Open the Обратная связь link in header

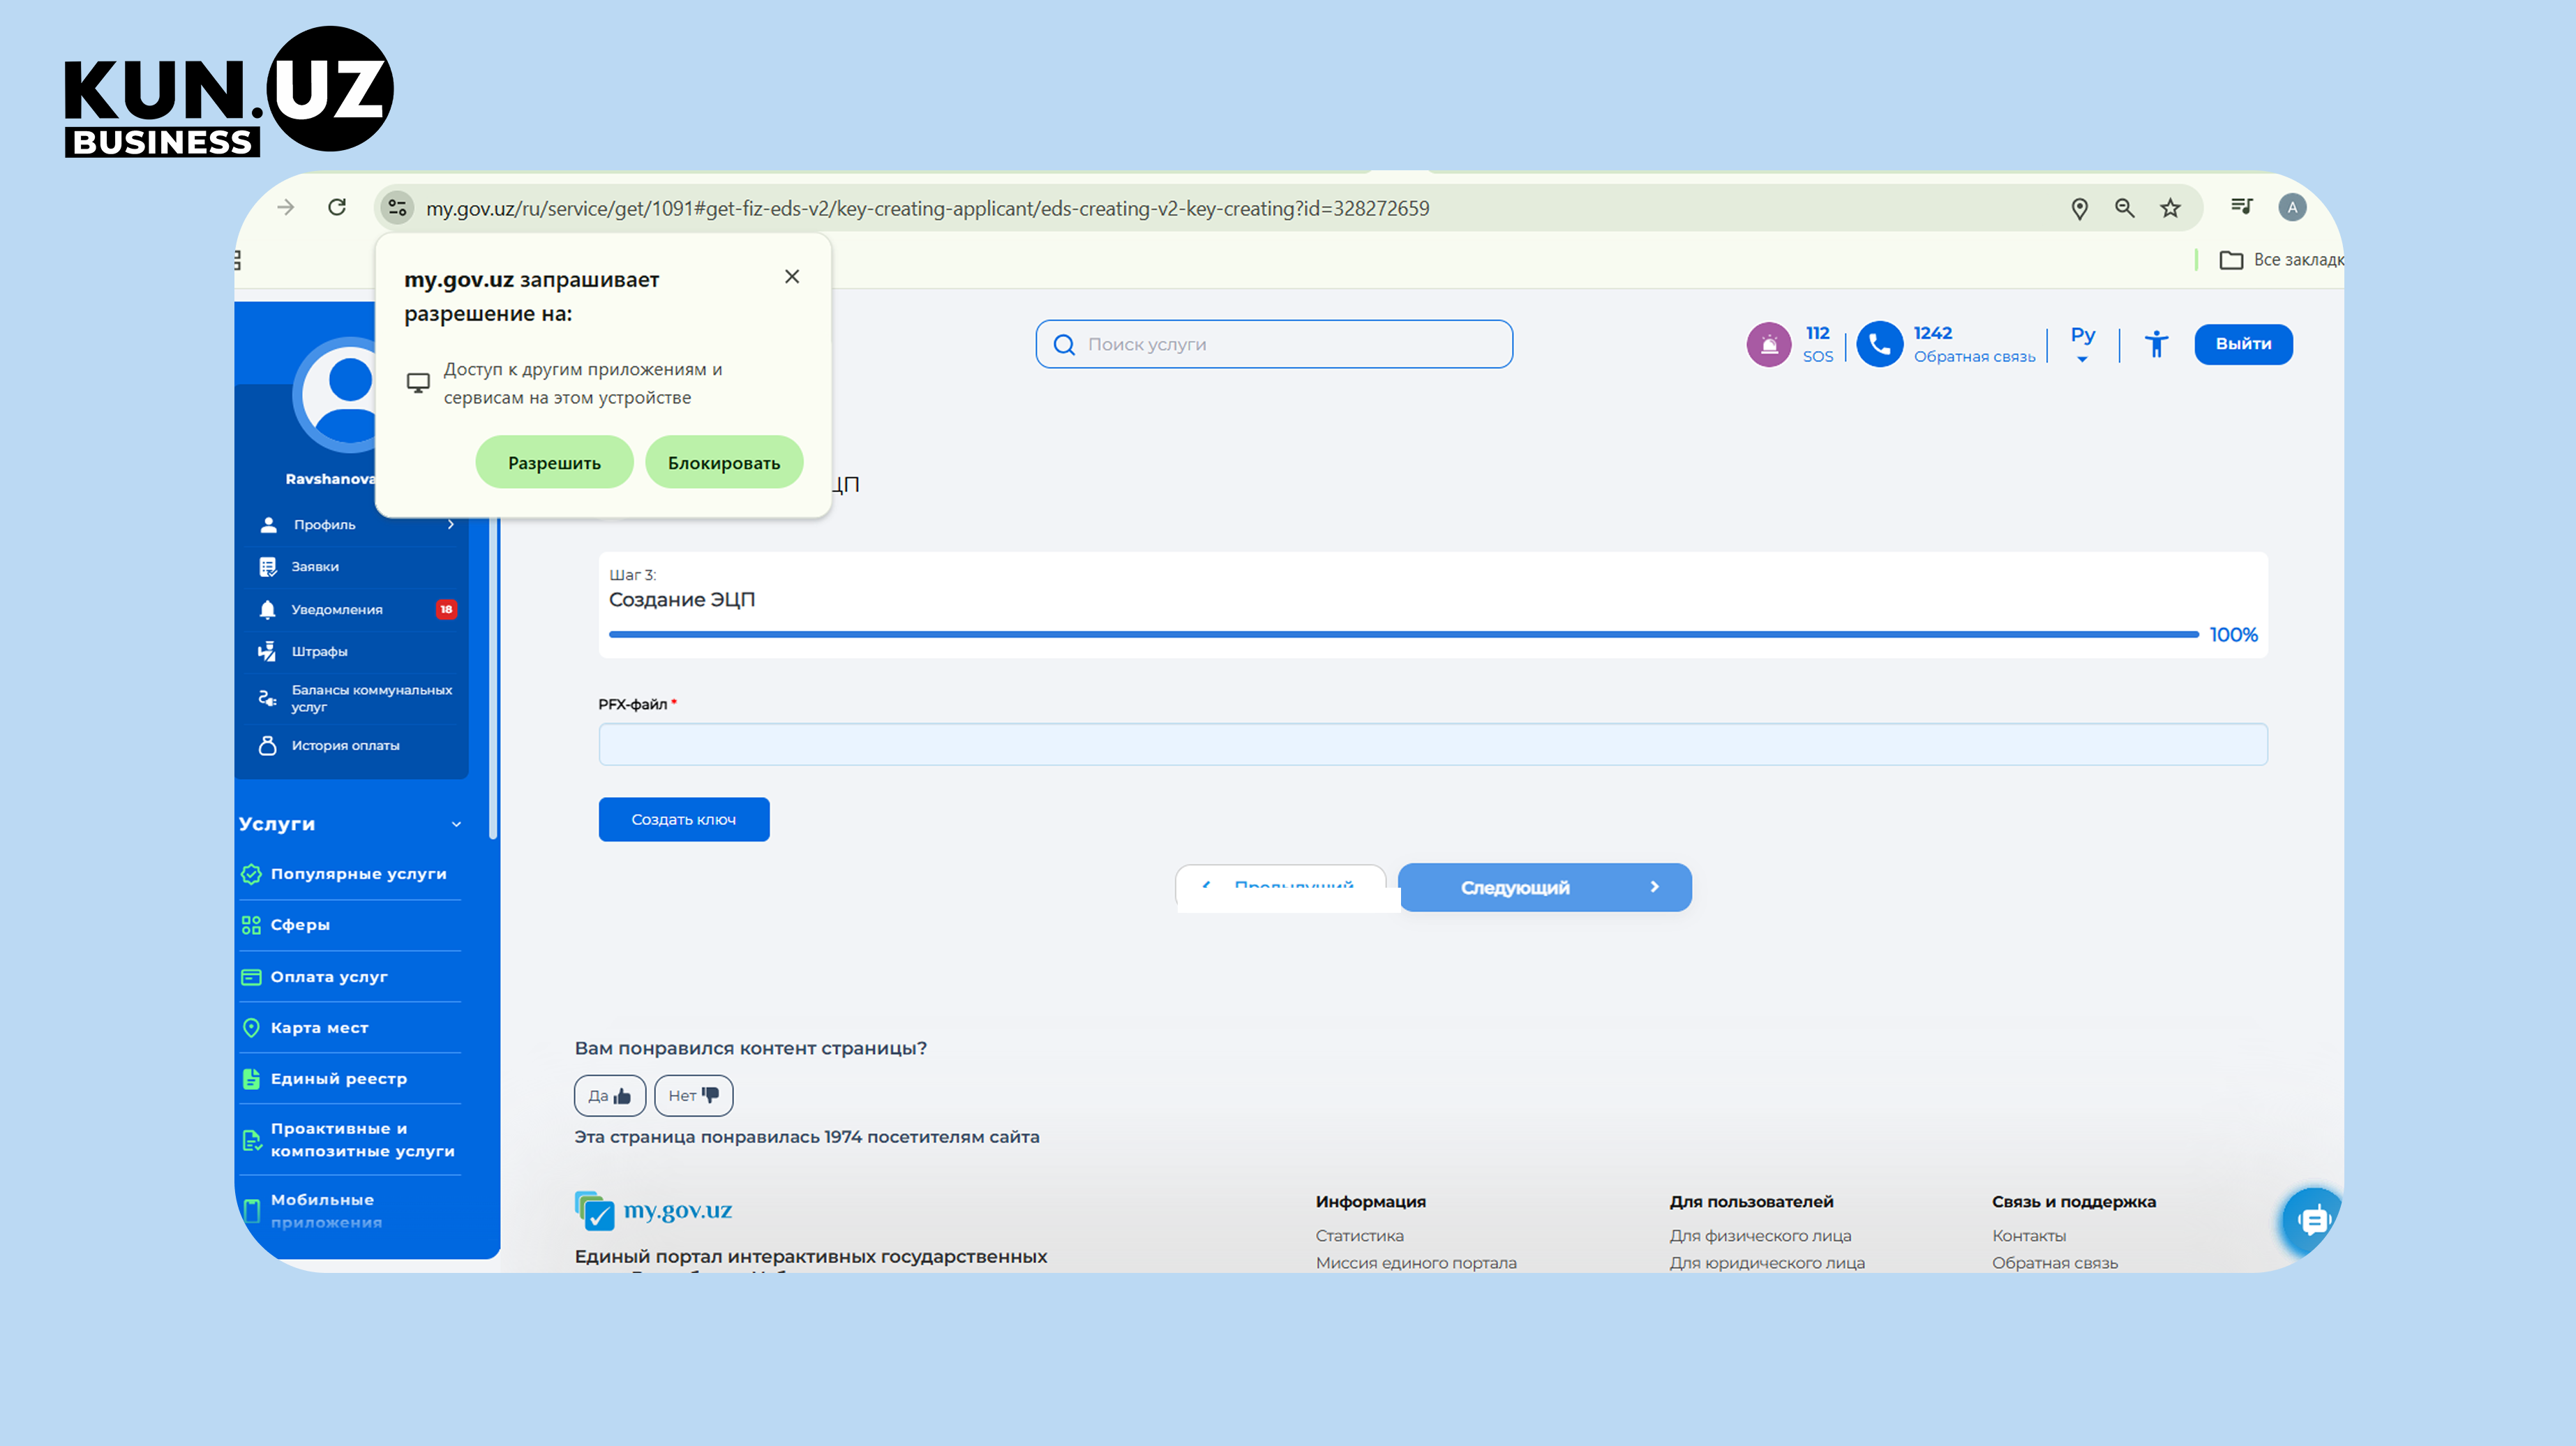click(1974, 357)
